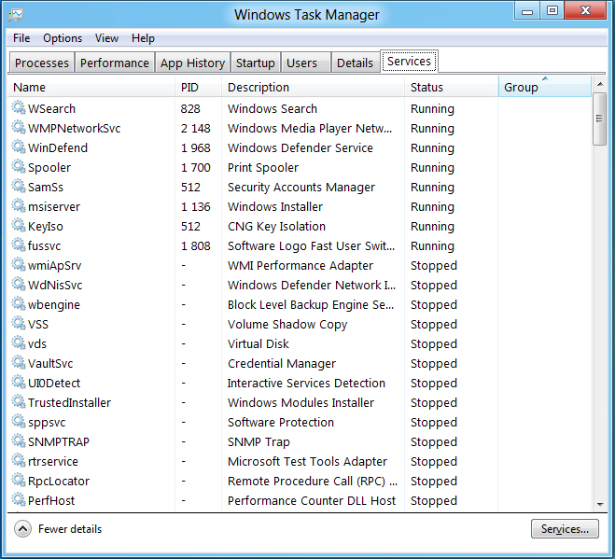Select the Services tab
Screen dimensions: 615x559
click(x=409, y=62)
